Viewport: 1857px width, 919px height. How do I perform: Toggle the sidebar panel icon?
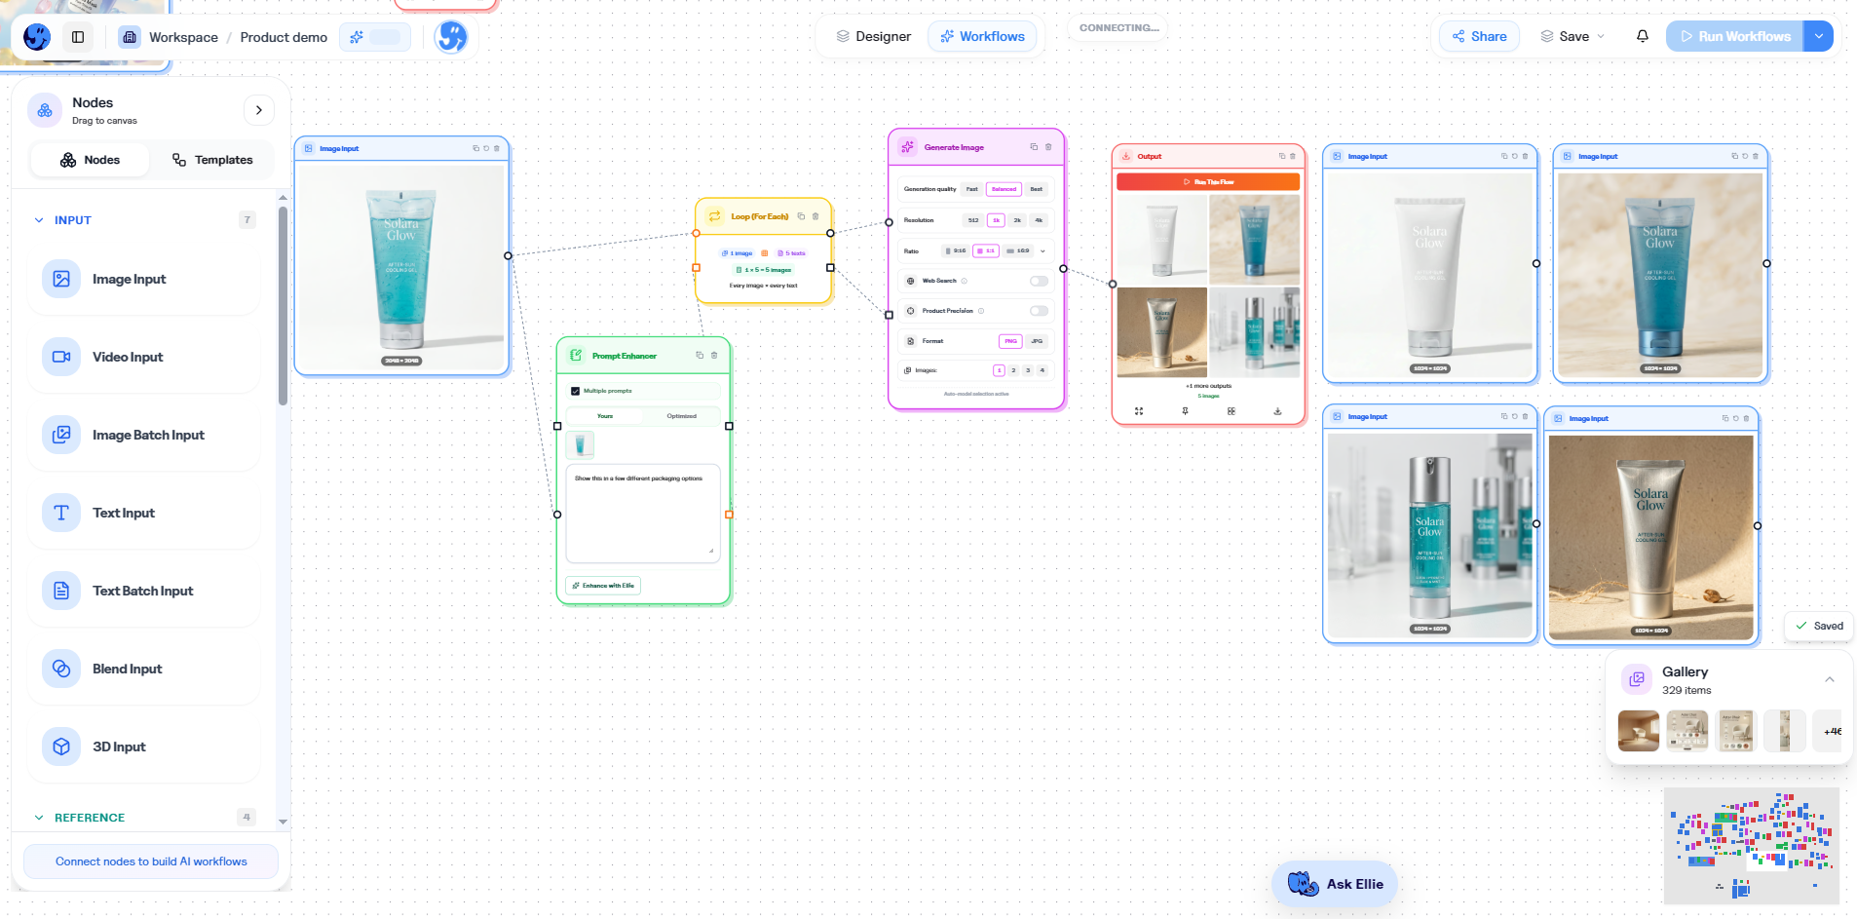[78, 37]
